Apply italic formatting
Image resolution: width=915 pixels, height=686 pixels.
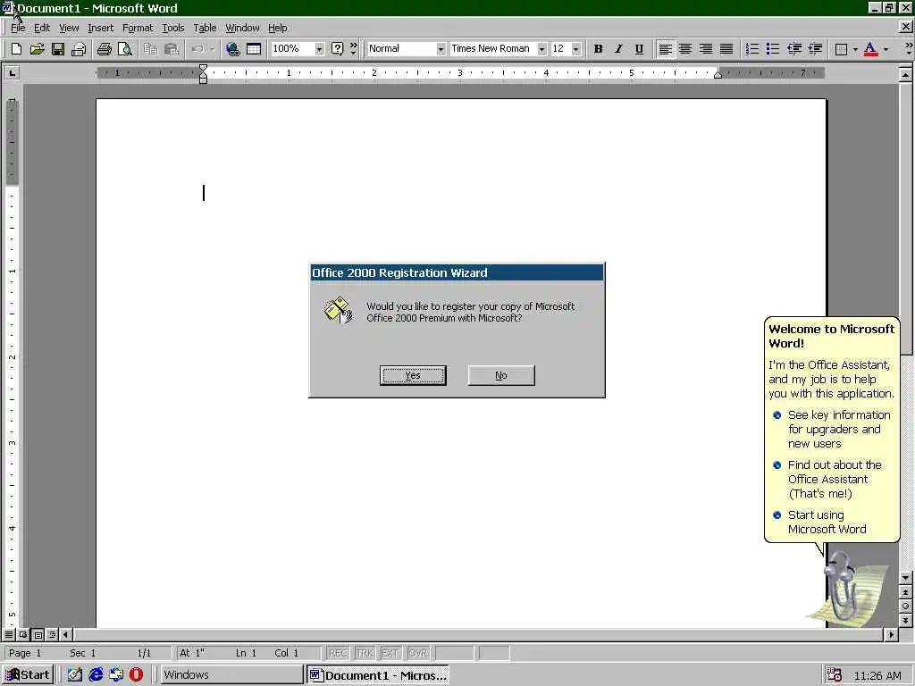pos(618,49)
